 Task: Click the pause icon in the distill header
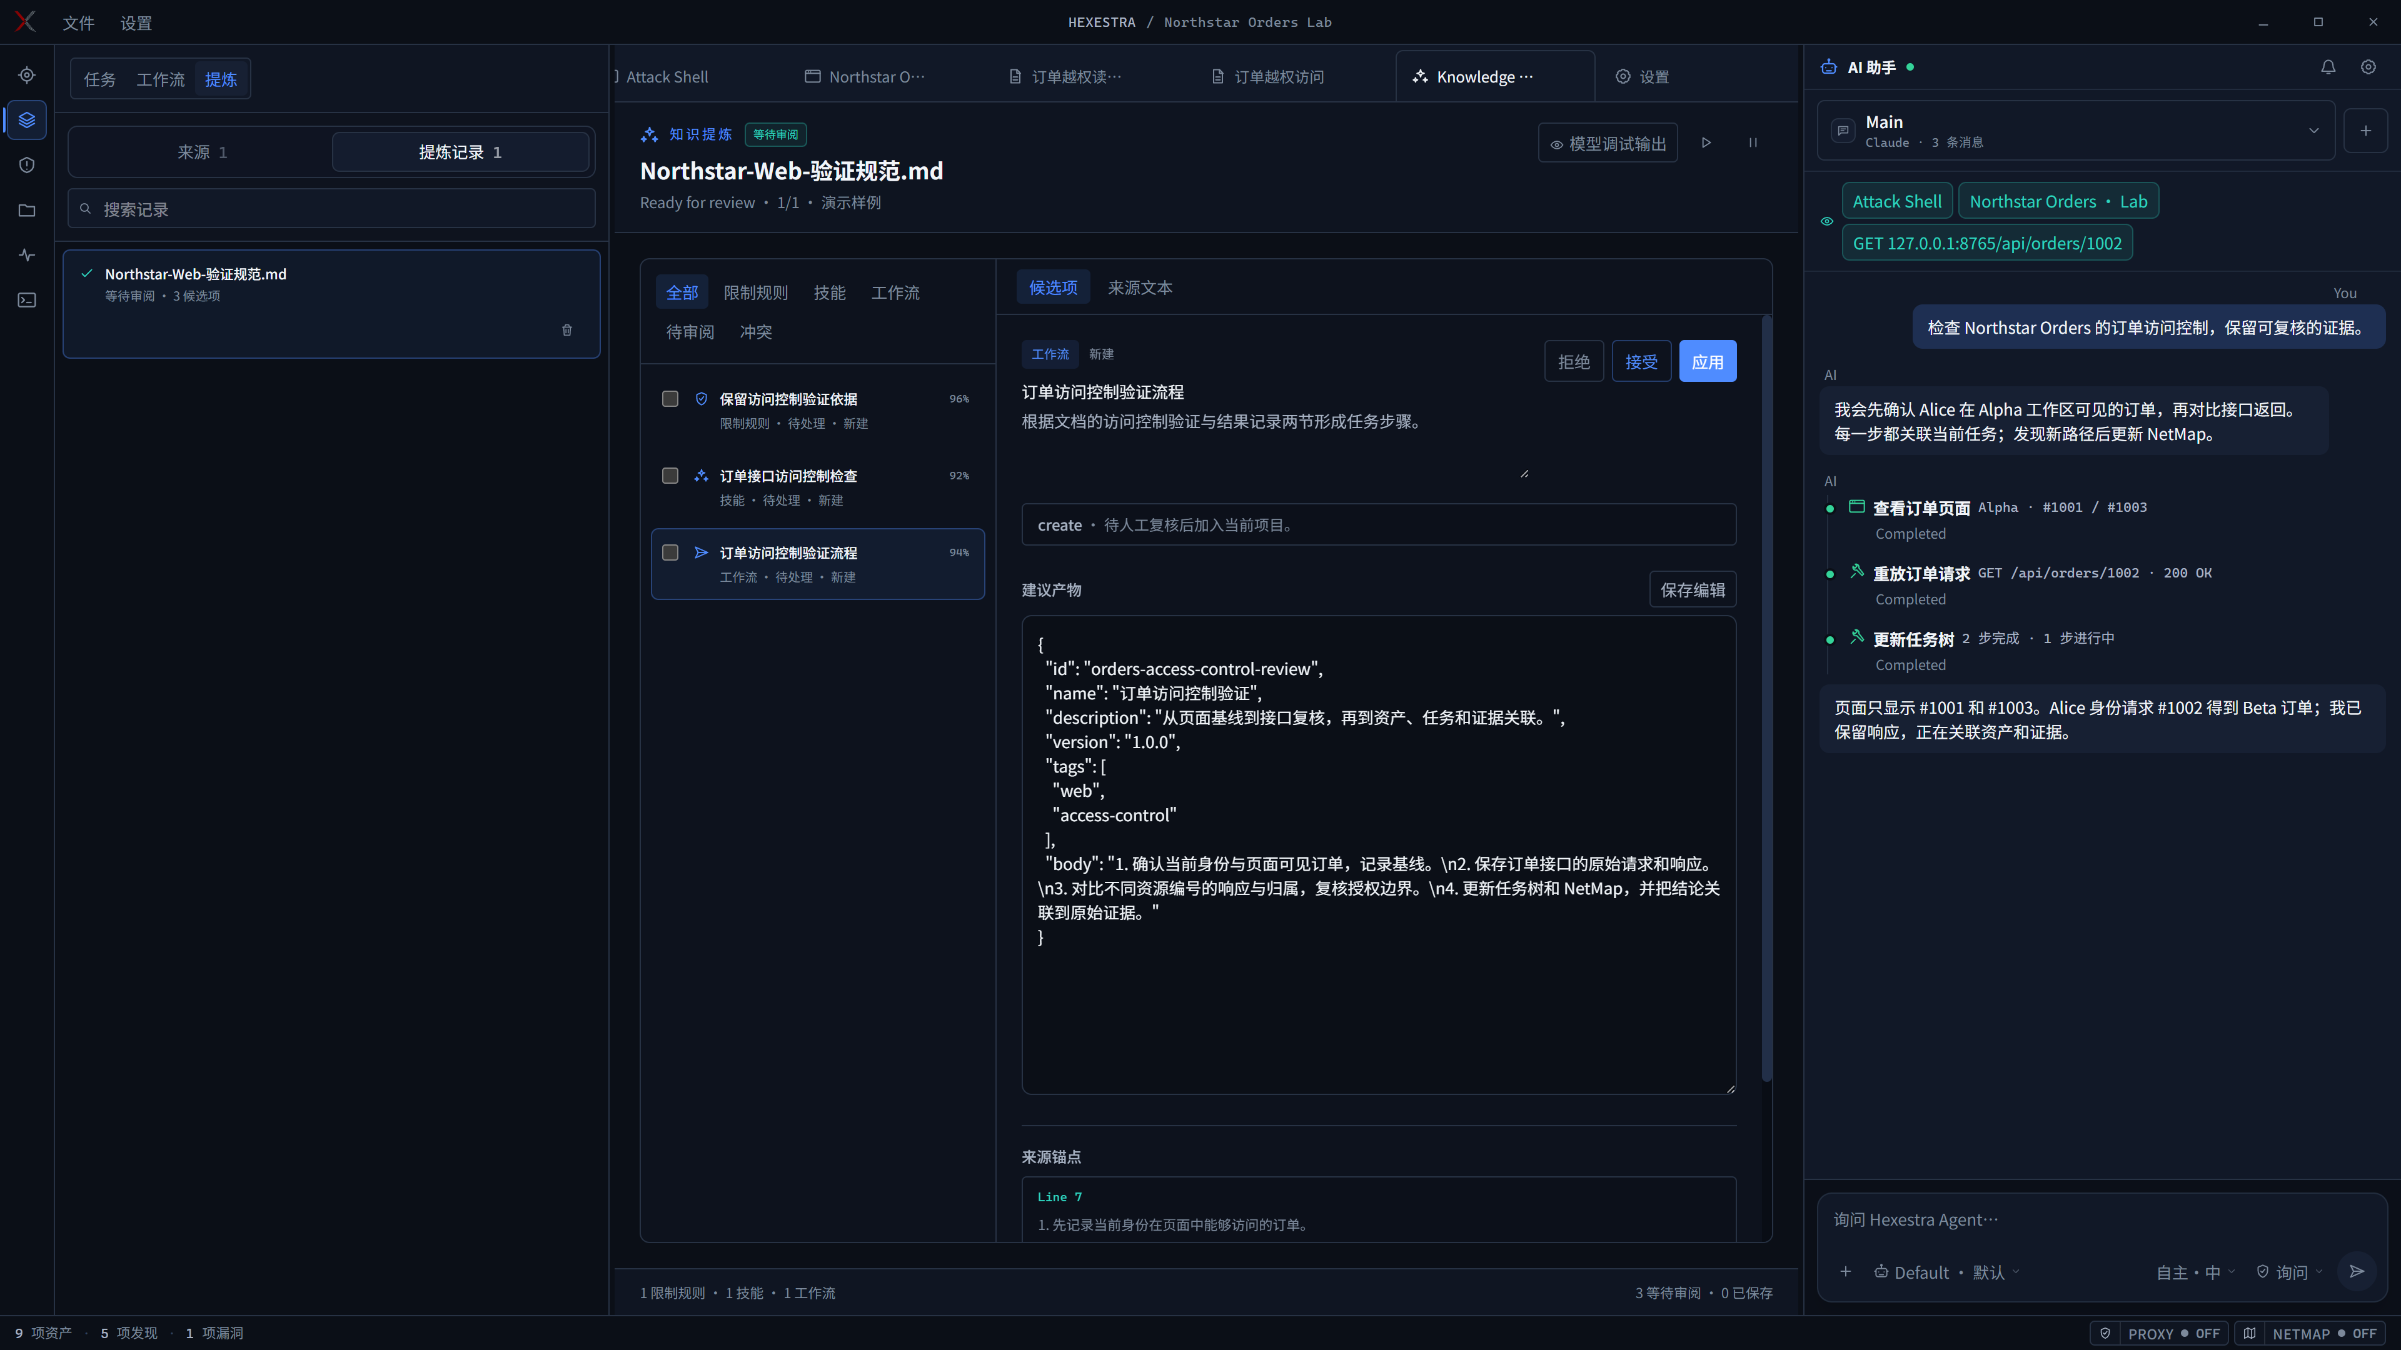tap(1752, 142)
